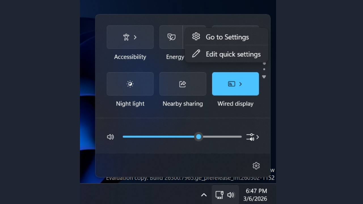
Task: Click the down arrow for more quick settings
Action: pos(264,76)
